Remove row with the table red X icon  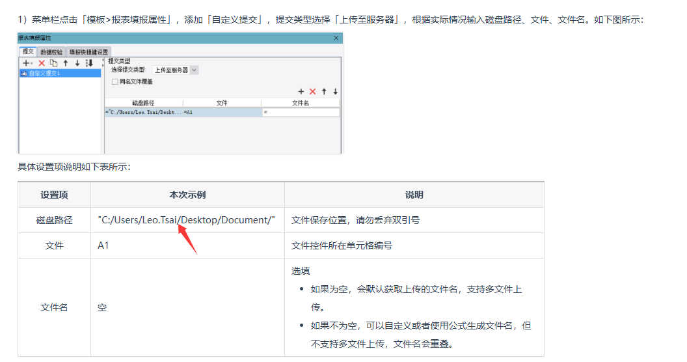[312, 92]
